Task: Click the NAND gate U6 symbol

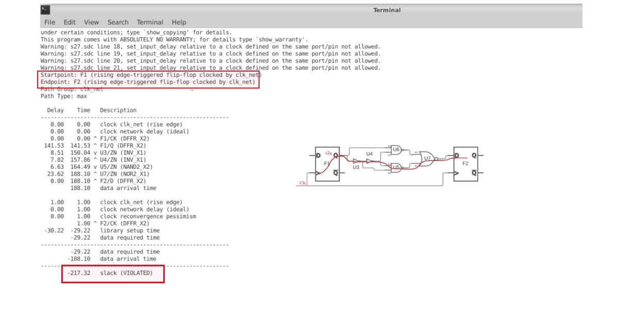Action: point(396,149)
